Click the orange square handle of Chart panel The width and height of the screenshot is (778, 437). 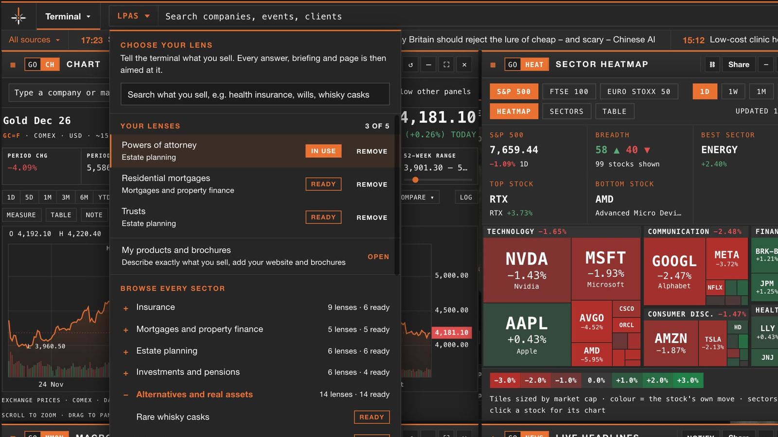point(13,65)
